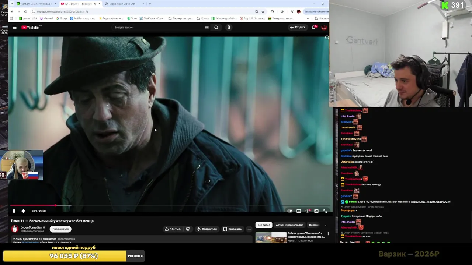Click the Подписаться subscribe button

(x=60, y=229)
